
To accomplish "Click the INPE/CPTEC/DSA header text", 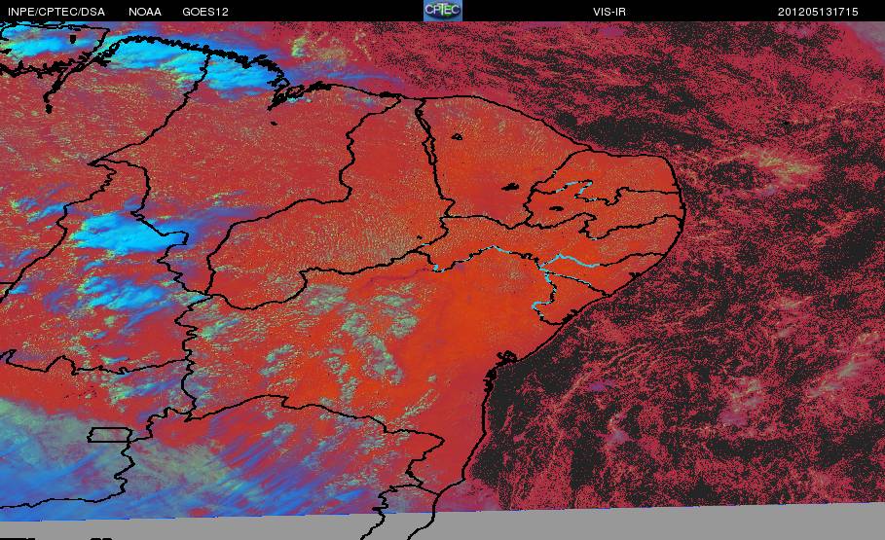I will click(56, 12).
